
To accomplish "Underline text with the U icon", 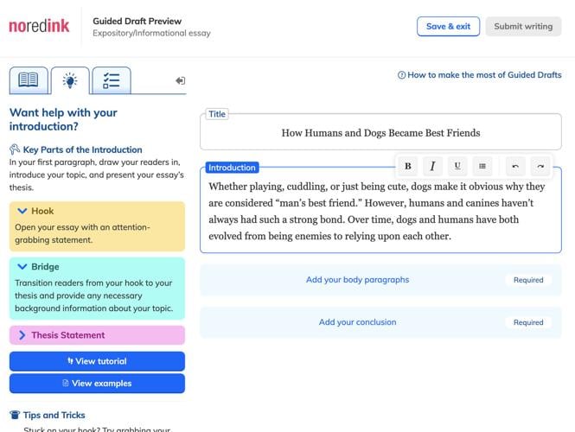I will 457,167.
